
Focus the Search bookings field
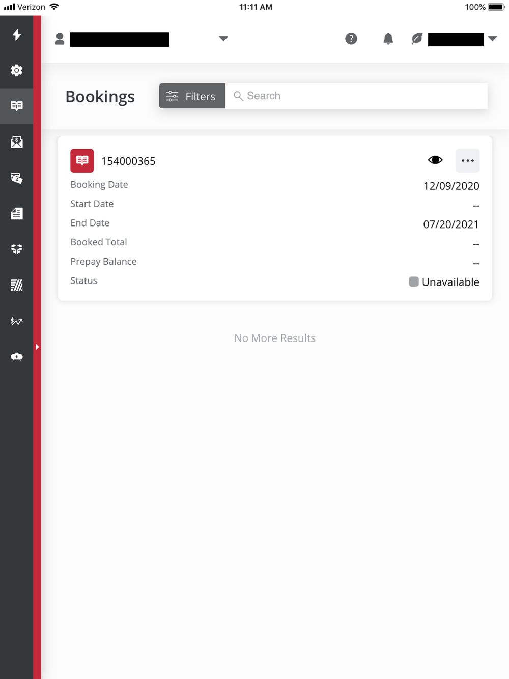356,96
